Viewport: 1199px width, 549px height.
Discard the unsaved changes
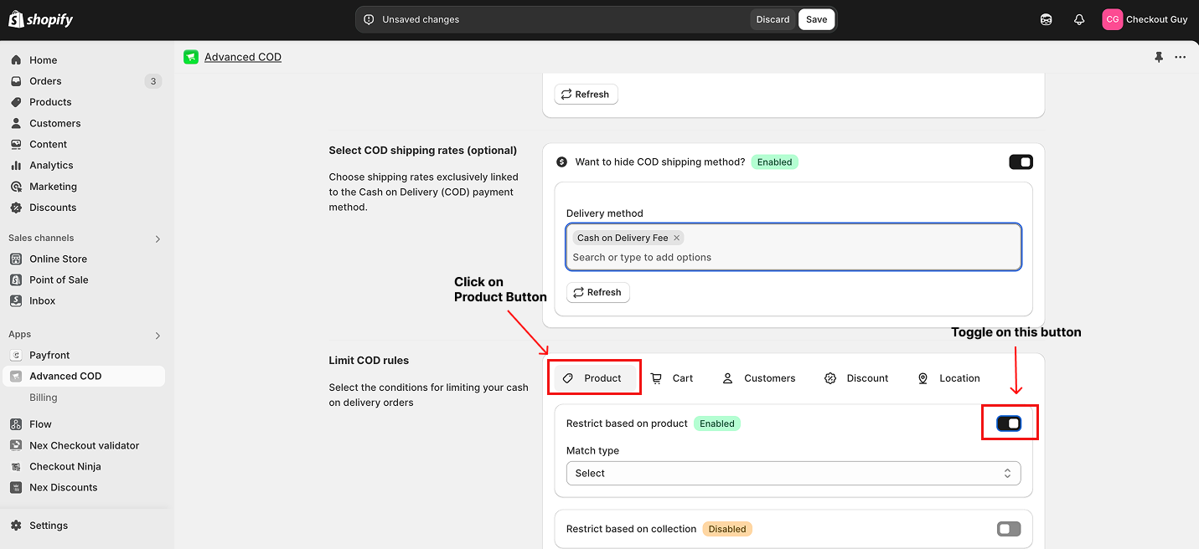click(772, 19)
